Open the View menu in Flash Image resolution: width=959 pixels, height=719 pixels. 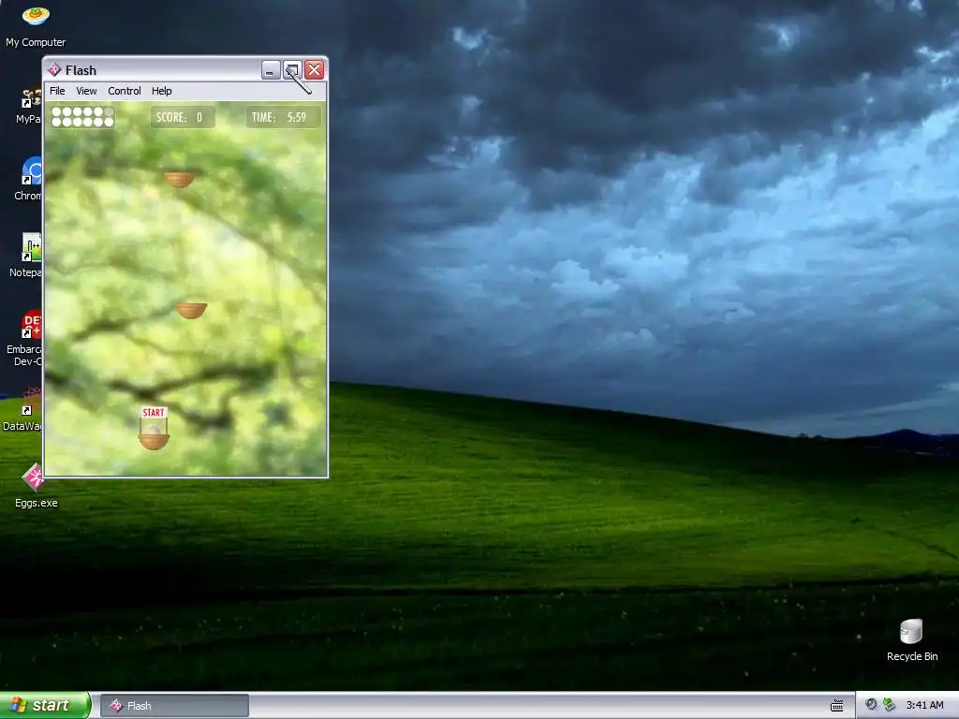[x=86, y=91]
